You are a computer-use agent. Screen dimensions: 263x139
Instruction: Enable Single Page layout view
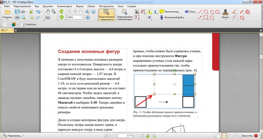coord(218,136)
